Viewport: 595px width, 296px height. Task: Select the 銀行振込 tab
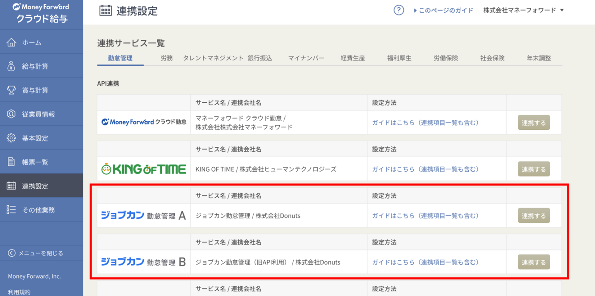point(260,58)
